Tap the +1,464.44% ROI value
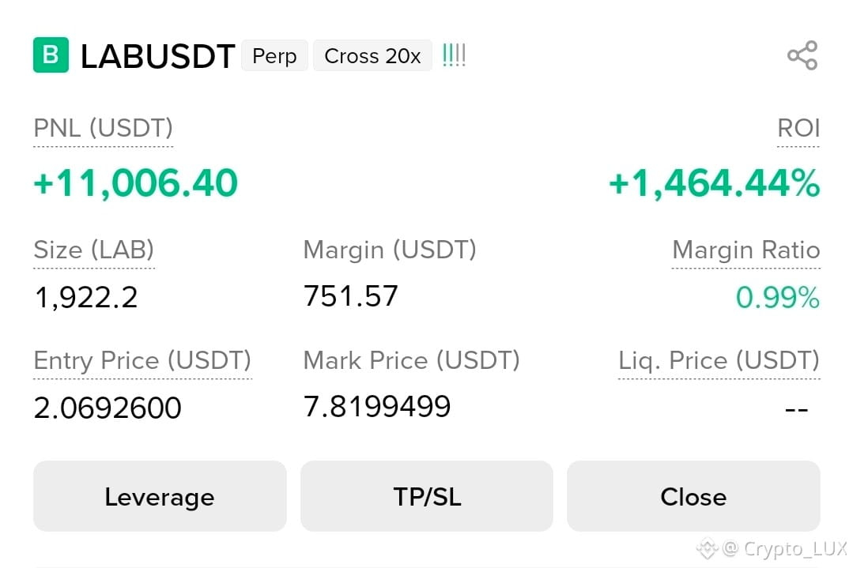853x568 pixels. point(715,183)
